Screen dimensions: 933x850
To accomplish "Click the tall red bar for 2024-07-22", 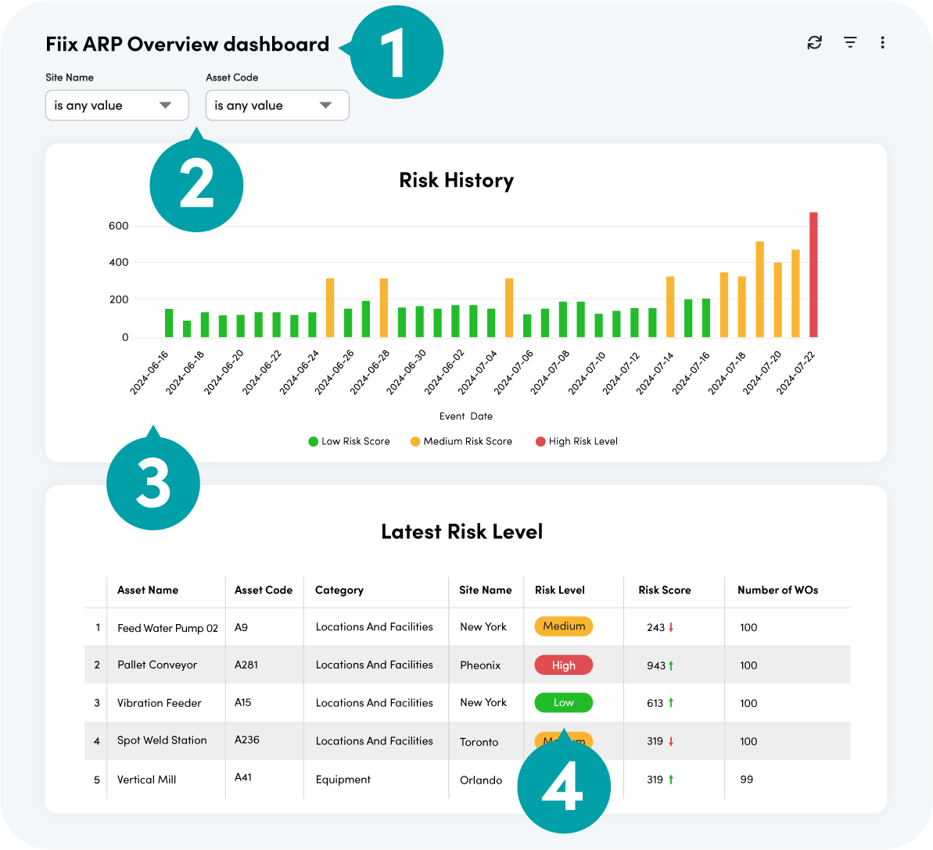I will (x=813, y=272).
